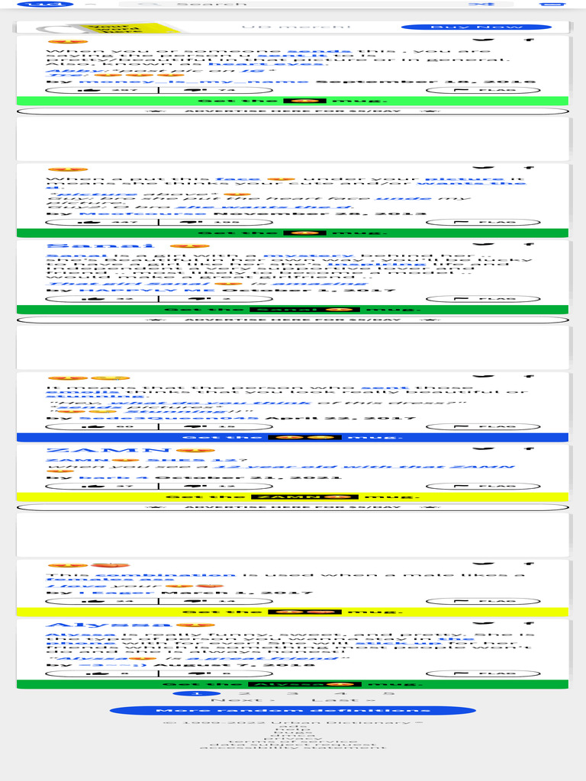Tweet the Sanai definition
Image resolution: width=586 pixels, height=781 pixels.
(x=483, y=245)
